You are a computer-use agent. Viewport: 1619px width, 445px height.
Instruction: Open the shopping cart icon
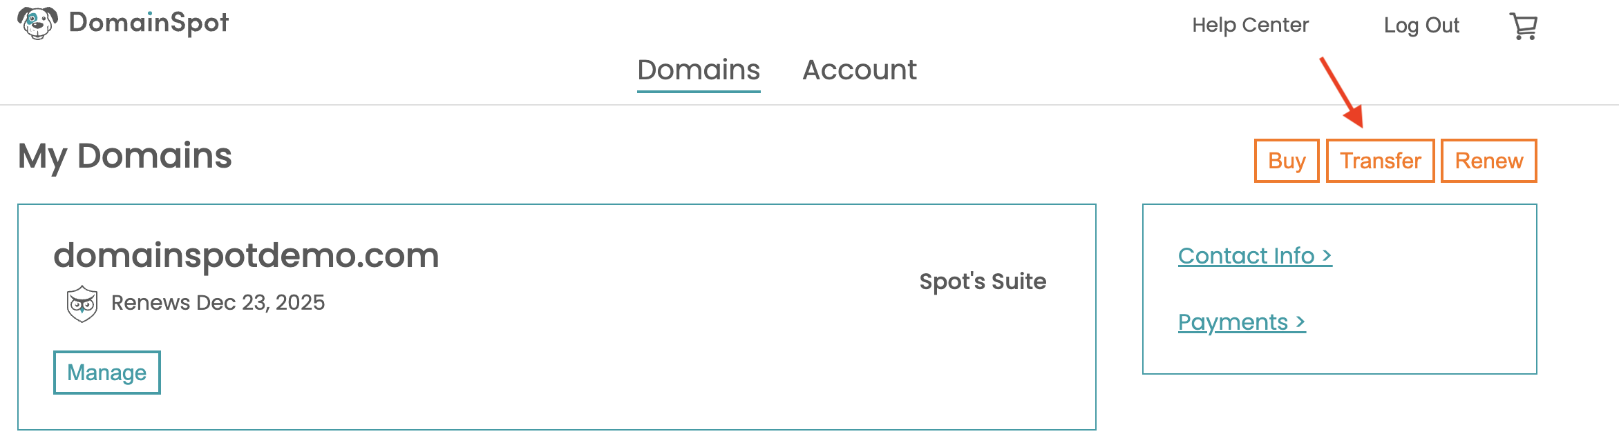coord(1523,26)
